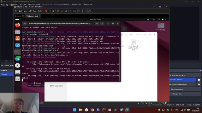Select the Сцена item in OBS scenes

point(7,74)
